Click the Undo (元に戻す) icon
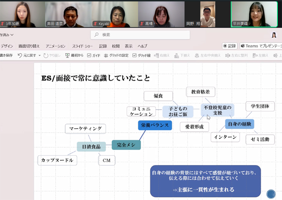Image resolution: width=282 pixels, height=200 pixels. tap(20, 55)
